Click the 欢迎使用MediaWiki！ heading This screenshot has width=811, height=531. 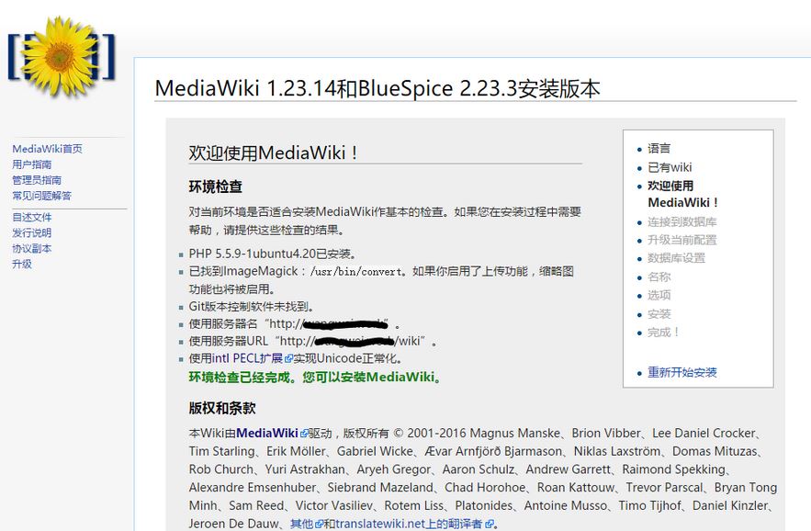click(273, 153)
